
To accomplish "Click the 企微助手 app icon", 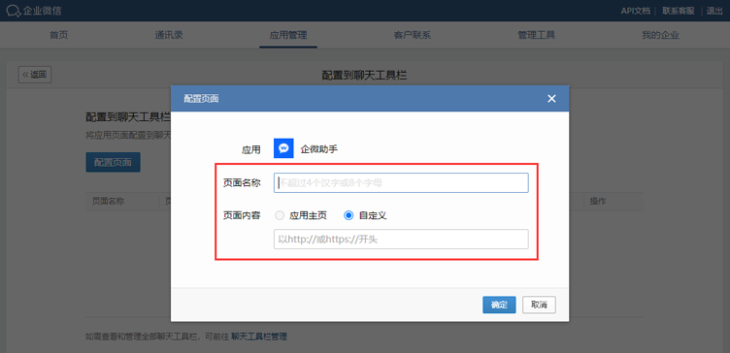I will 283,148.
